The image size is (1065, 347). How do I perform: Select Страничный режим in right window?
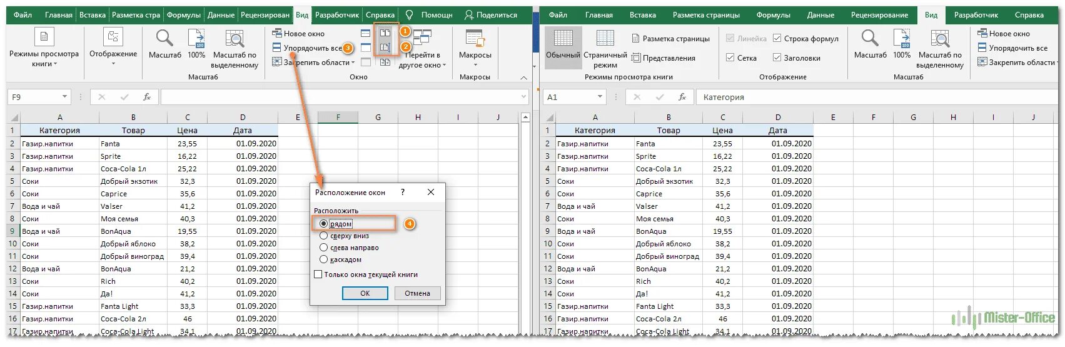[605, 49]
